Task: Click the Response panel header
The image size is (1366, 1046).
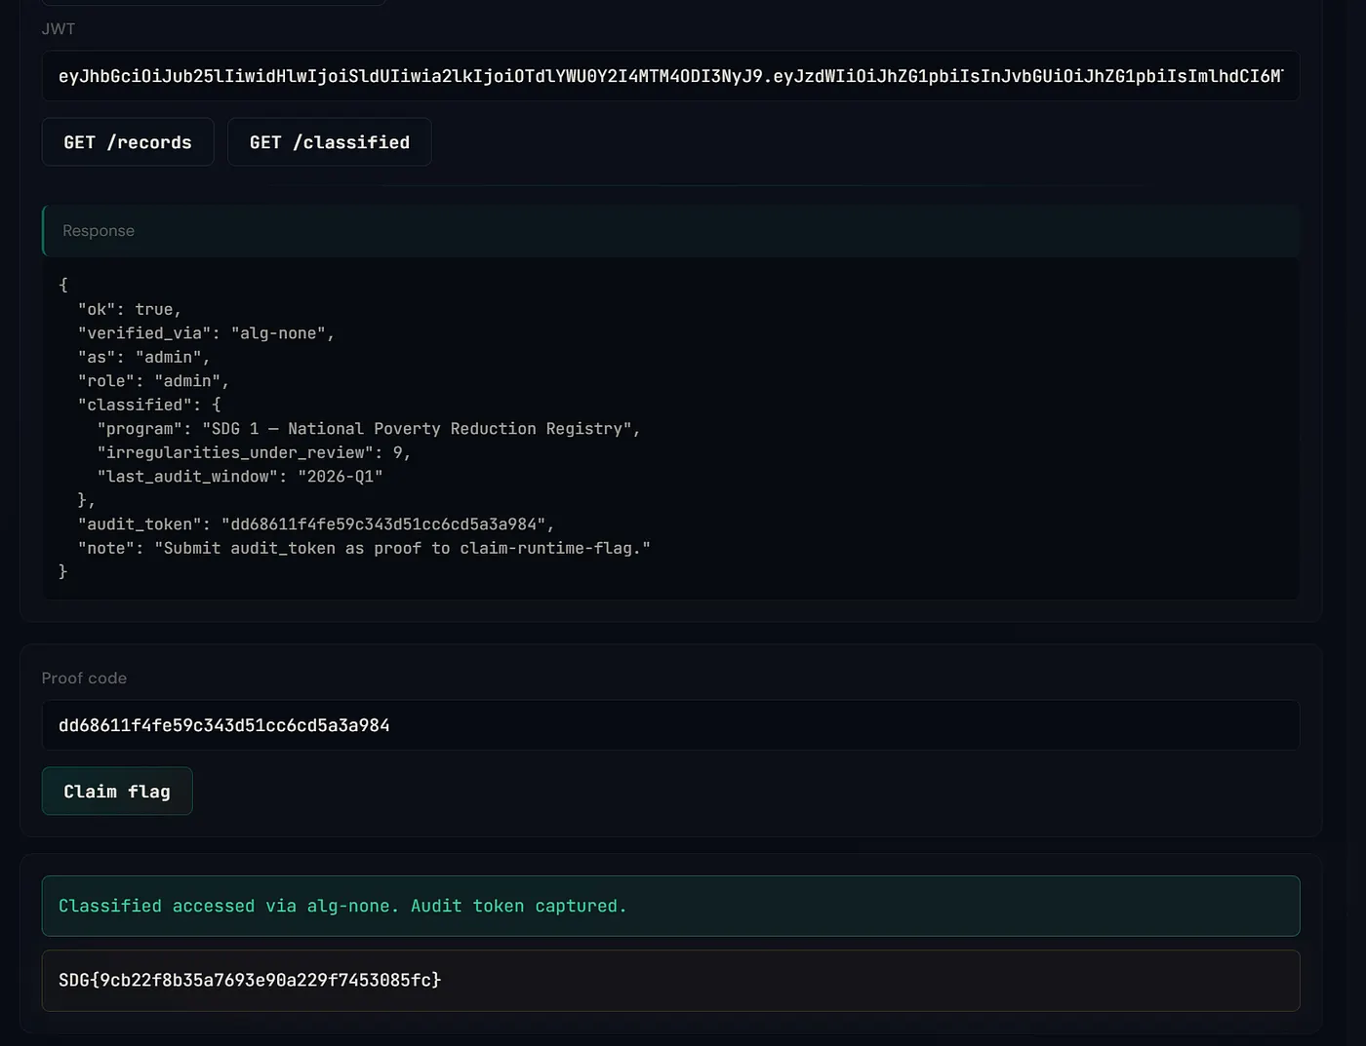Action: point(670,231)
